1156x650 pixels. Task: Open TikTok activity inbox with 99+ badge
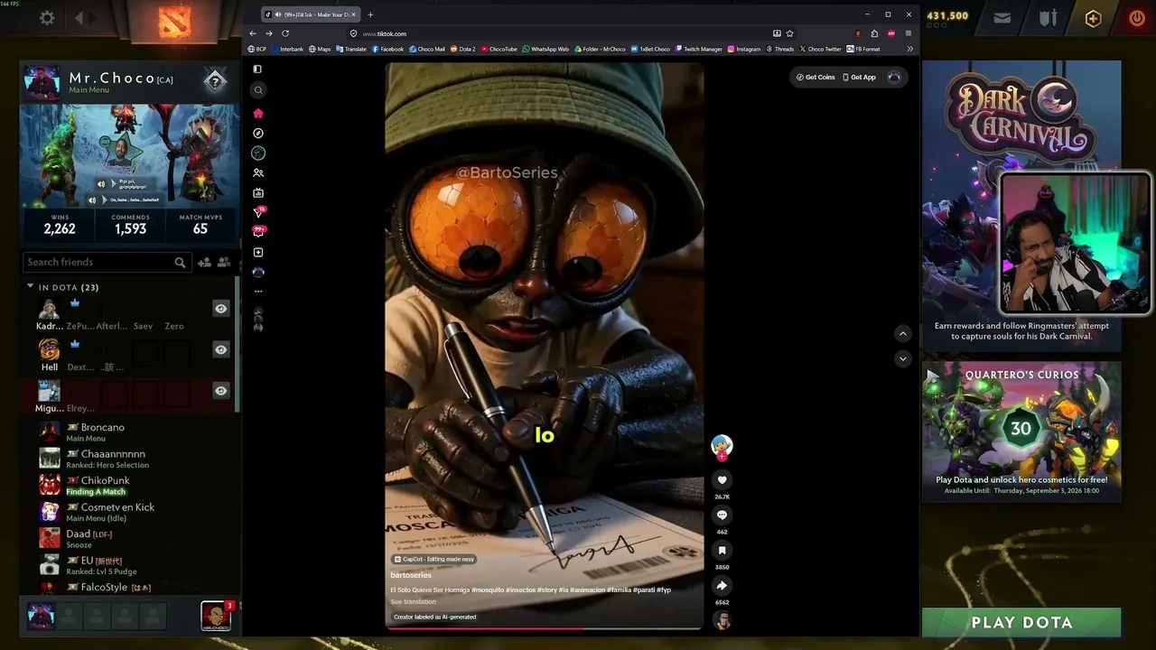(x=258, y=232)
